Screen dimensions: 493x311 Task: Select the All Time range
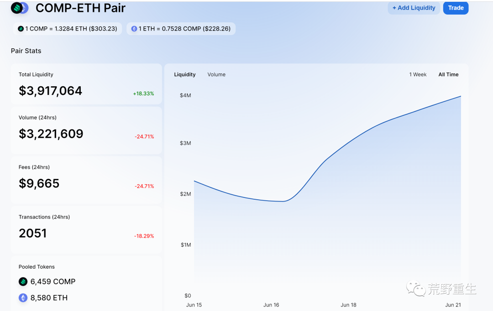point(448,74)
